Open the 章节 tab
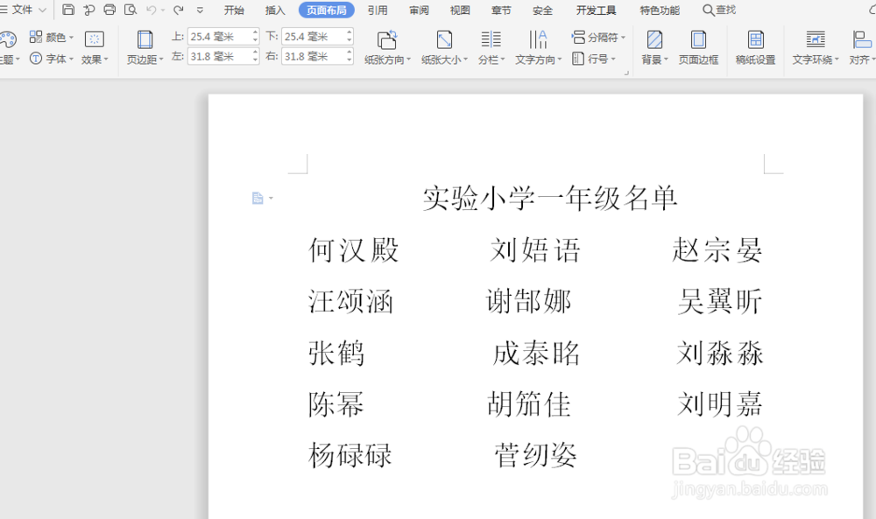Screen dimensions: 876x519 (x=501, y=10)
